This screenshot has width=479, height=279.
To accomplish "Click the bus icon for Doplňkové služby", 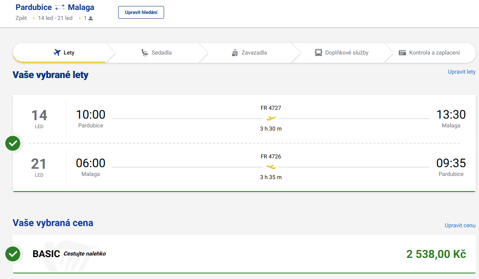I will 318,53.
